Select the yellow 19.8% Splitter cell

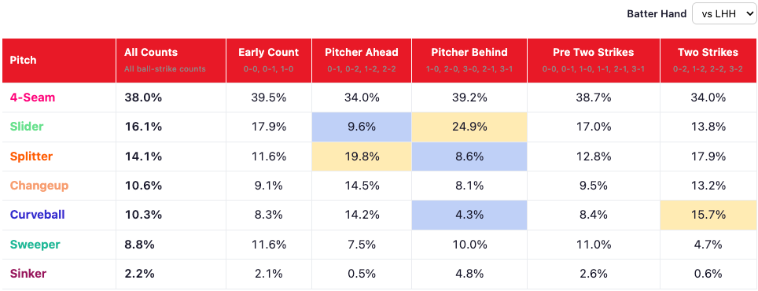(362, 157)
